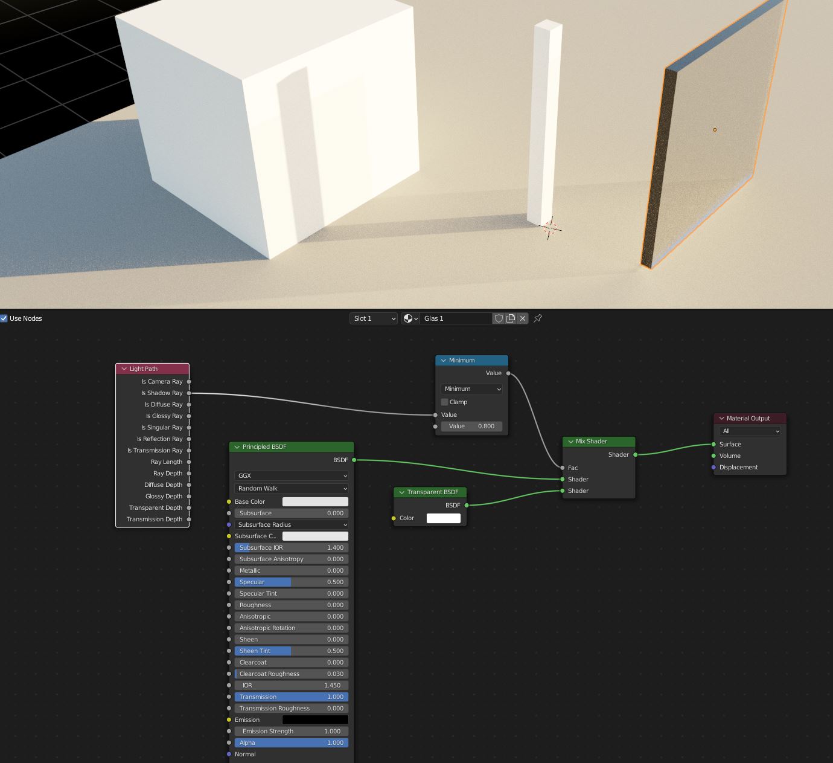Open the GGX distribution dropdown
This screenshot has width=833, height=763.
tap(292, 476)
